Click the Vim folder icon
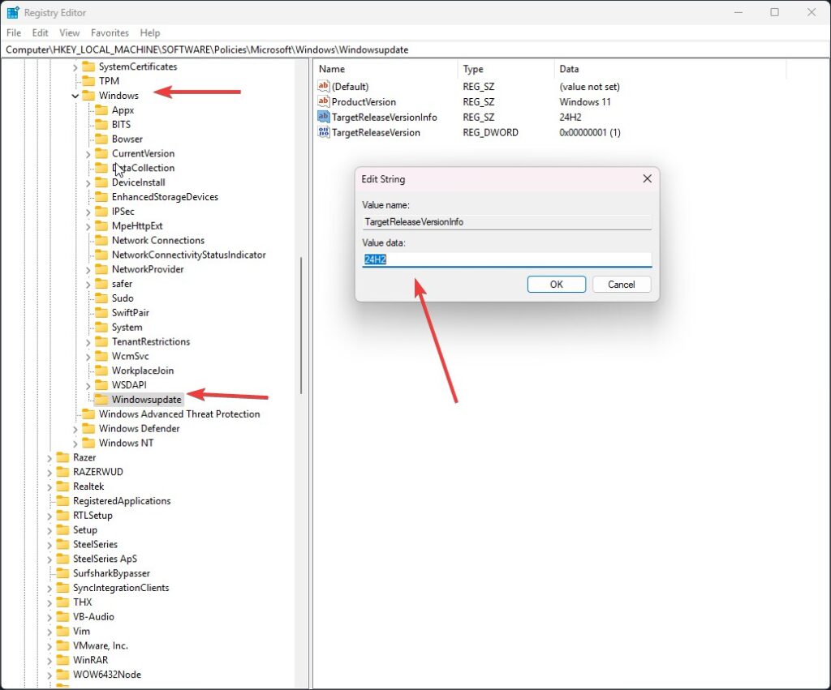This screenshot has height=690, width=831. coord(62,631)
